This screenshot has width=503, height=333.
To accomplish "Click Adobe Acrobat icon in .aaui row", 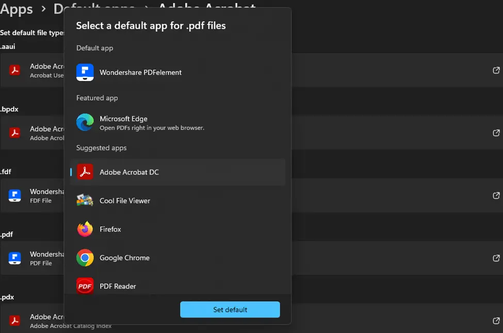I will click(x=15, y=70).
